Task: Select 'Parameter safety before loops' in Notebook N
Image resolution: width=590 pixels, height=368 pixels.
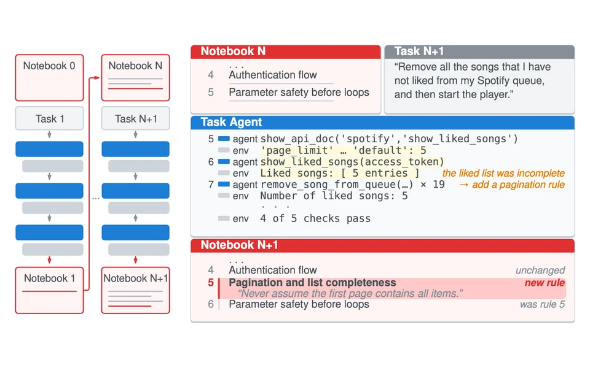Action: [x=299, y=93]
